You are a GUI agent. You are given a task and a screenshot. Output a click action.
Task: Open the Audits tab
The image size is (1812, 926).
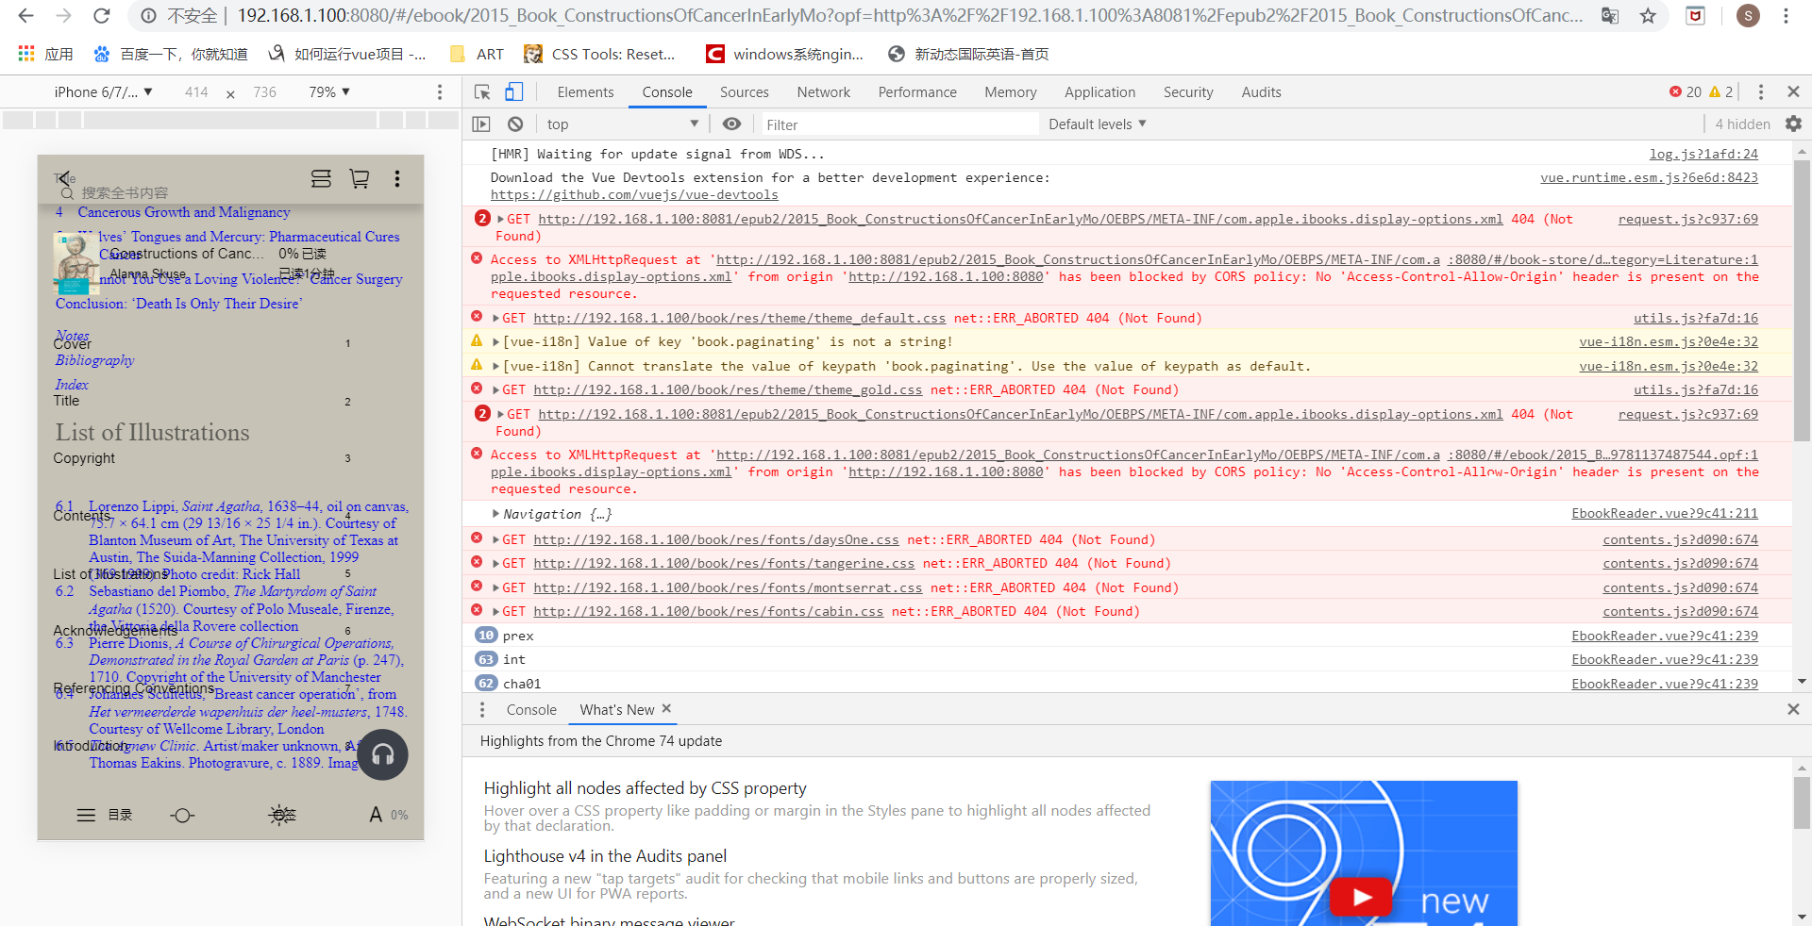pos(1261,92)
